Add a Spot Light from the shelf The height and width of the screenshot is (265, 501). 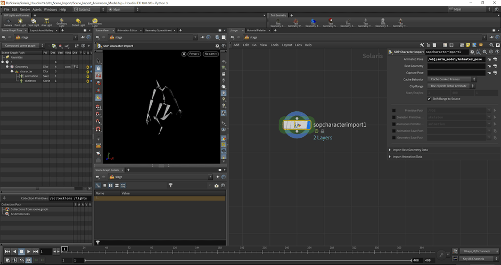34,22
